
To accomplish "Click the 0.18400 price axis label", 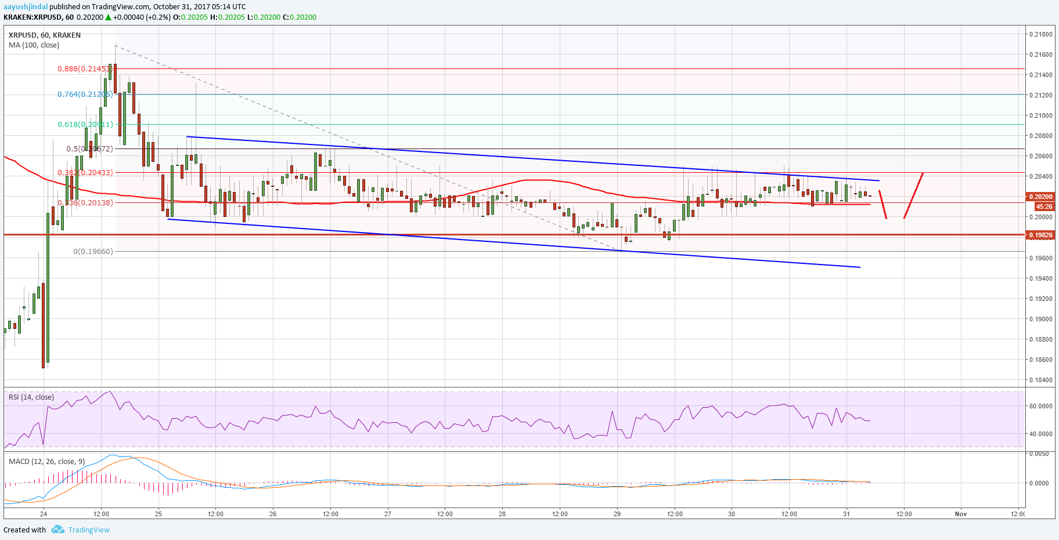I will point(1040,380).
